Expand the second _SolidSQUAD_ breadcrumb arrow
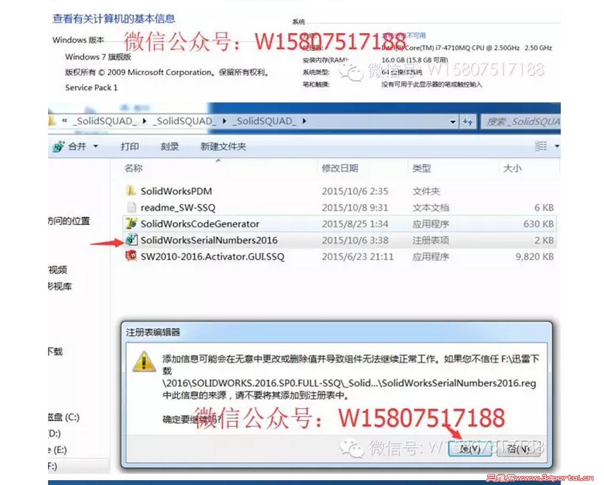This screenshot has width=604, height=485. pyautogui.click(x=224, y=121)
